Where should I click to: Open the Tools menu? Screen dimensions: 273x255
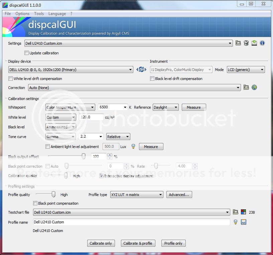[39, 14]
